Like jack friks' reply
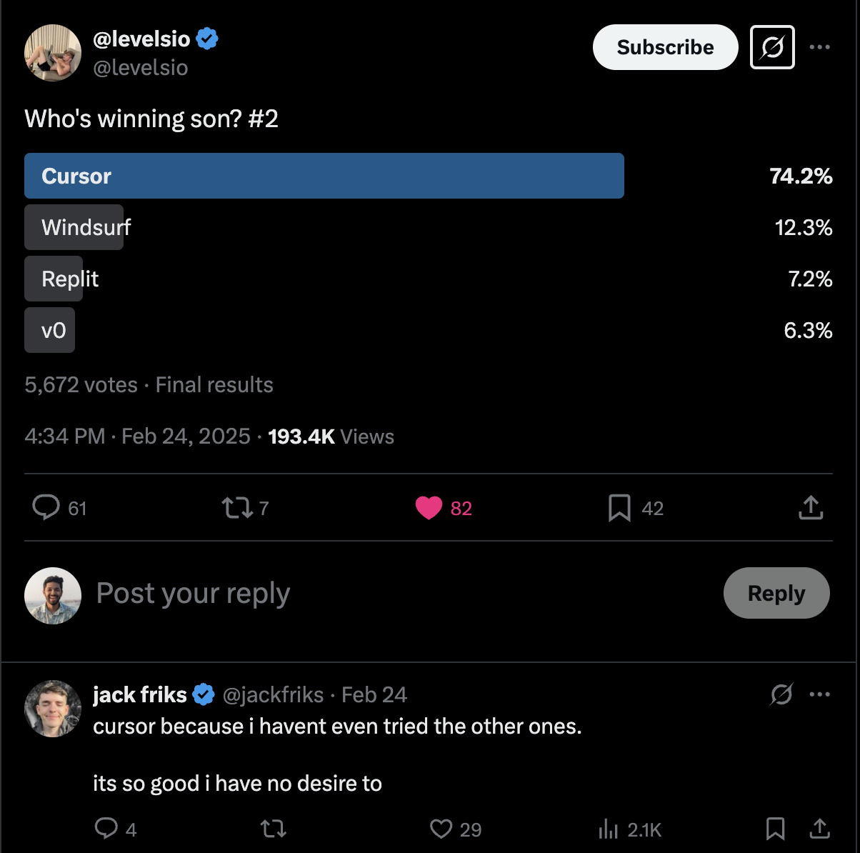This screenshot has height=853, width=860. click(x=441, y=829)
